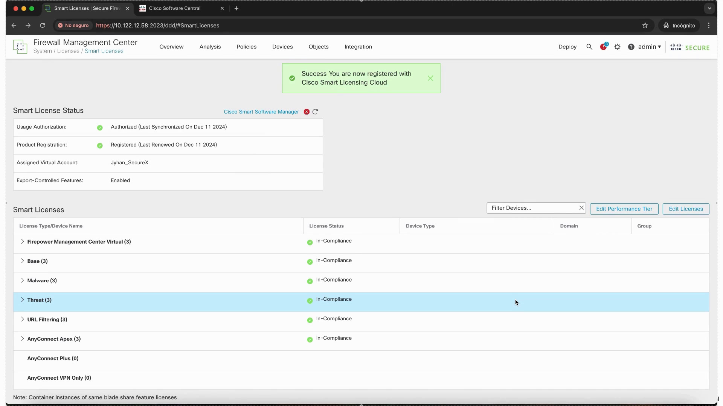Open the Integration menu
723x406 pixels.
point(358,47)
